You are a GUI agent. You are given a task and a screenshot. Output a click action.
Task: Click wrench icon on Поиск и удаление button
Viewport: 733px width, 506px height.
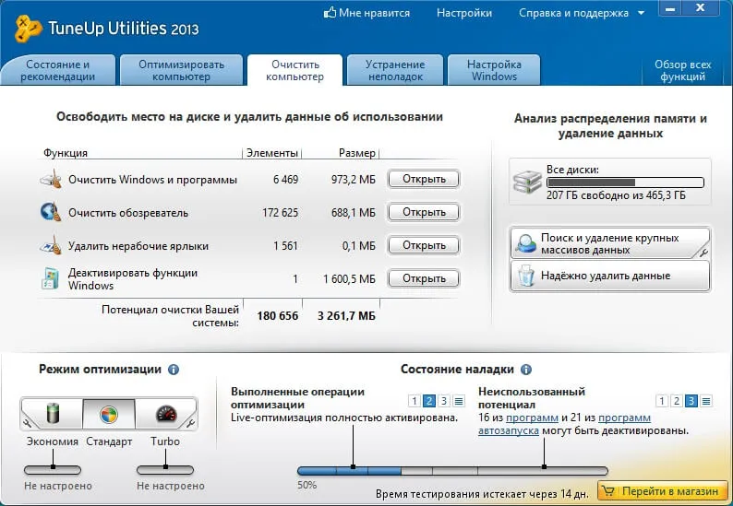[x=704, y=253]
